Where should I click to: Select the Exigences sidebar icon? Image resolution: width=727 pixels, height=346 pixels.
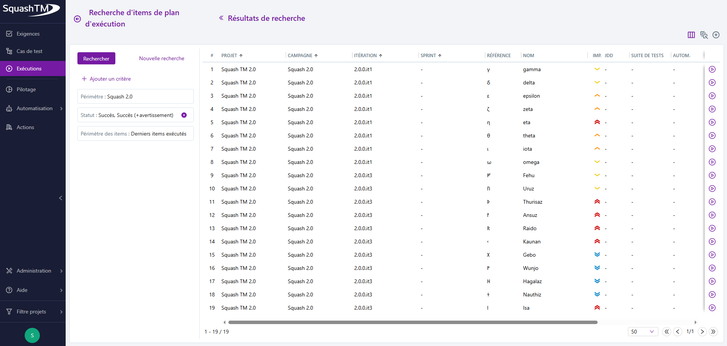[9, 34]
